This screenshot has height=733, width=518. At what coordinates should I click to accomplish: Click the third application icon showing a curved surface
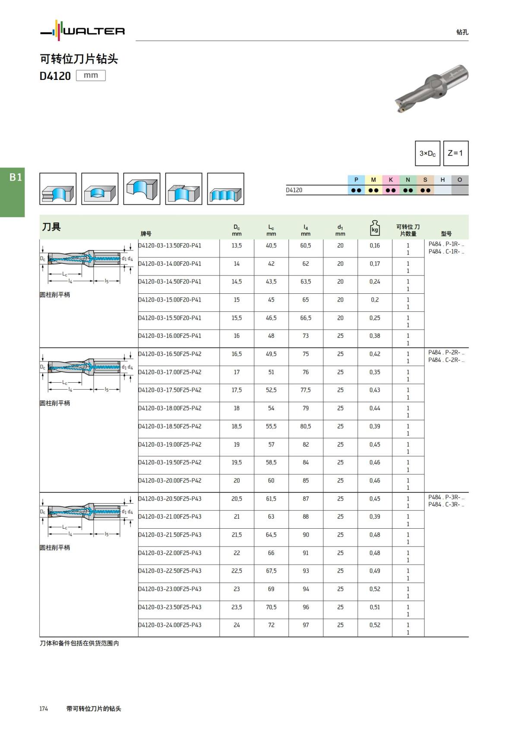[142, 189]
